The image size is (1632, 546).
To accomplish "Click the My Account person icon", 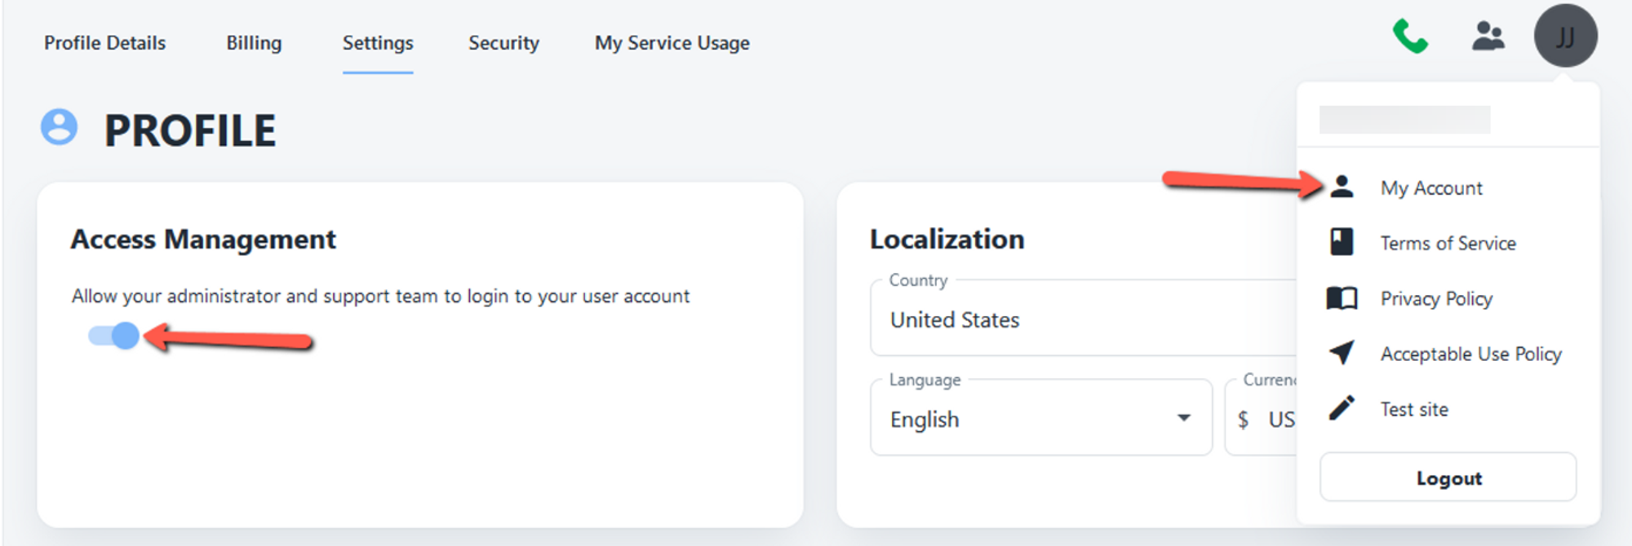I will tap(1342, 187).
